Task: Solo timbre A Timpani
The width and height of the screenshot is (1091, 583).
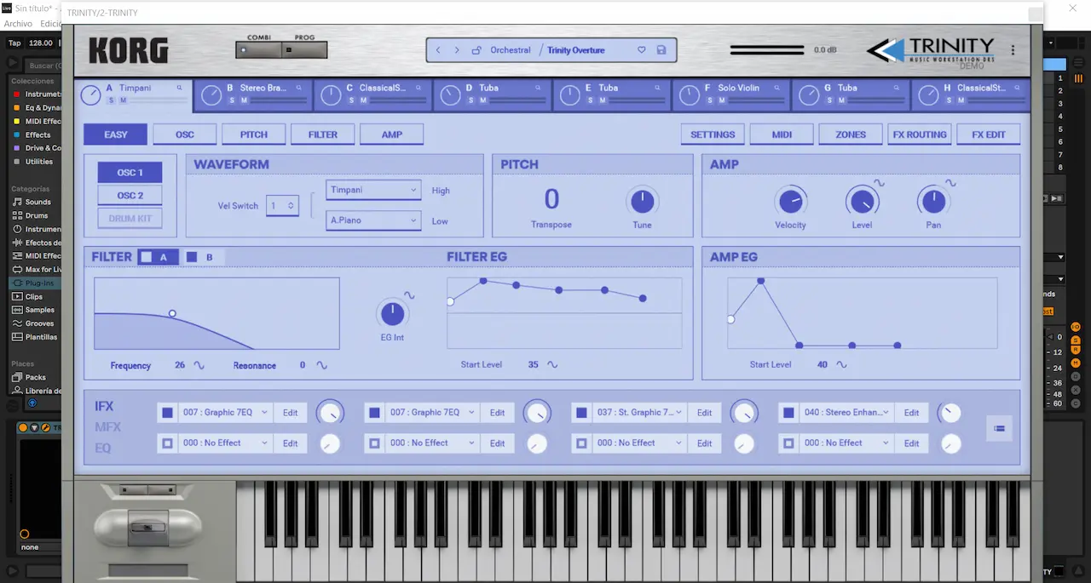Action: 111,100
